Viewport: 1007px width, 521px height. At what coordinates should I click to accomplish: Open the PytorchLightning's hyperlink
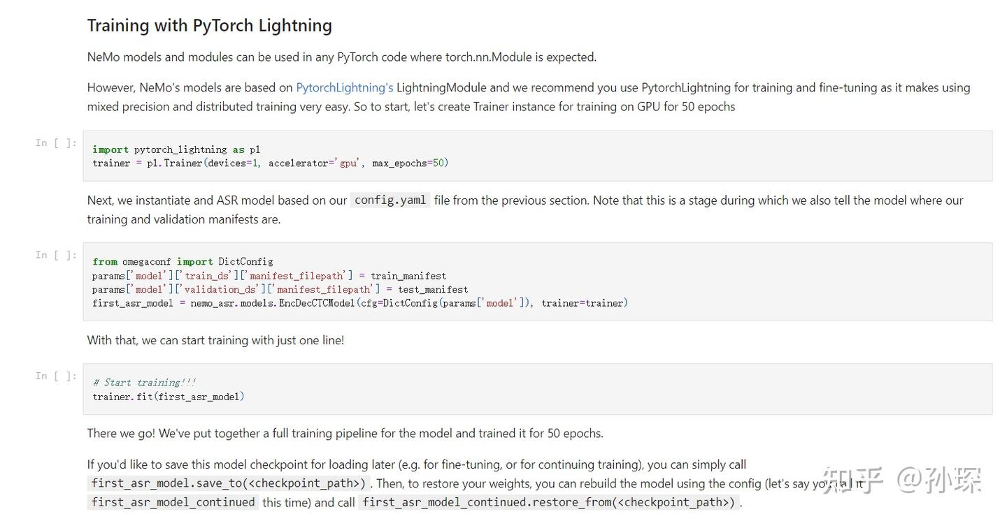pos(344,88)
